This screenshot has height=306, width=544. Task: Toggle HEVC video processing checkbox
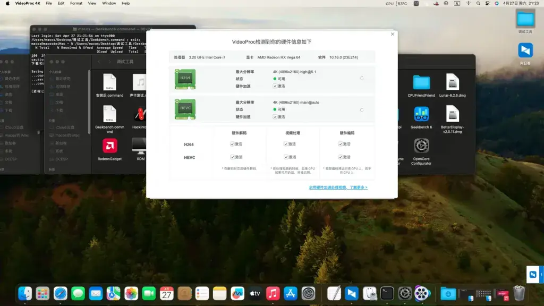click(x=285, y=157)
